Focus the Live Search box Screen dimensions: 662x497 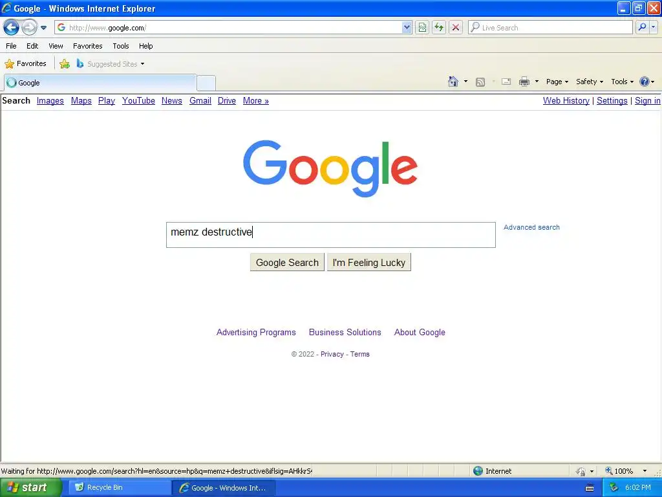click(551, 27)
